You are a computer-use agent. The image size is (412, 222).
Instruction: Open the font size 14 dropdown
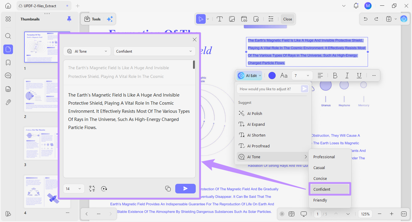pos(74,189)
